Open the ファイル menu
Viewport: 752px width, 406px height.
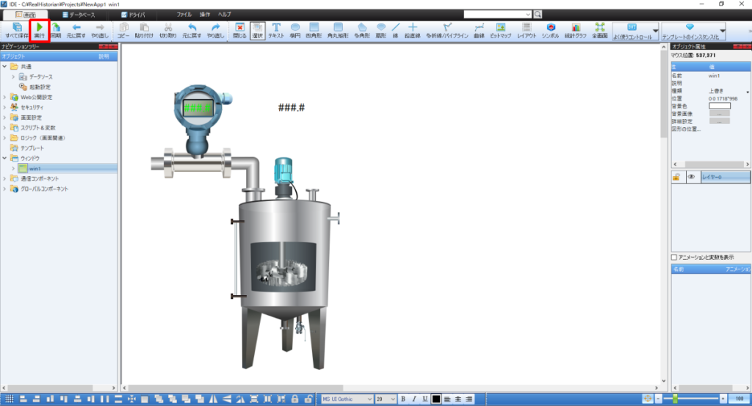tap(184, 14)
